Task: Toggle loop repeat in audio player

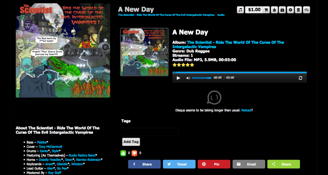Action: [300, 78]
